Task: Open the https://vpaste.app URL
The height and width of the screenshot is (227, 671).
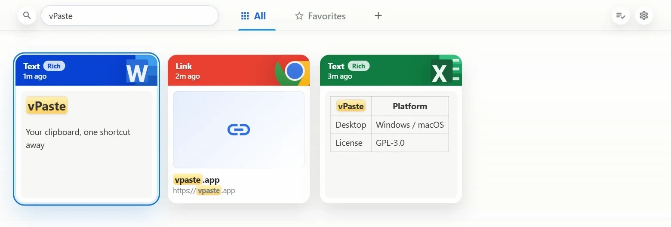Action: click(204, 190)
